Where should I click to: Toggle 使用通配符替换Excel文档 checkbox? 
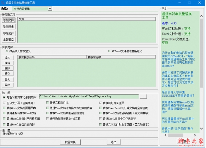(47, 119)
